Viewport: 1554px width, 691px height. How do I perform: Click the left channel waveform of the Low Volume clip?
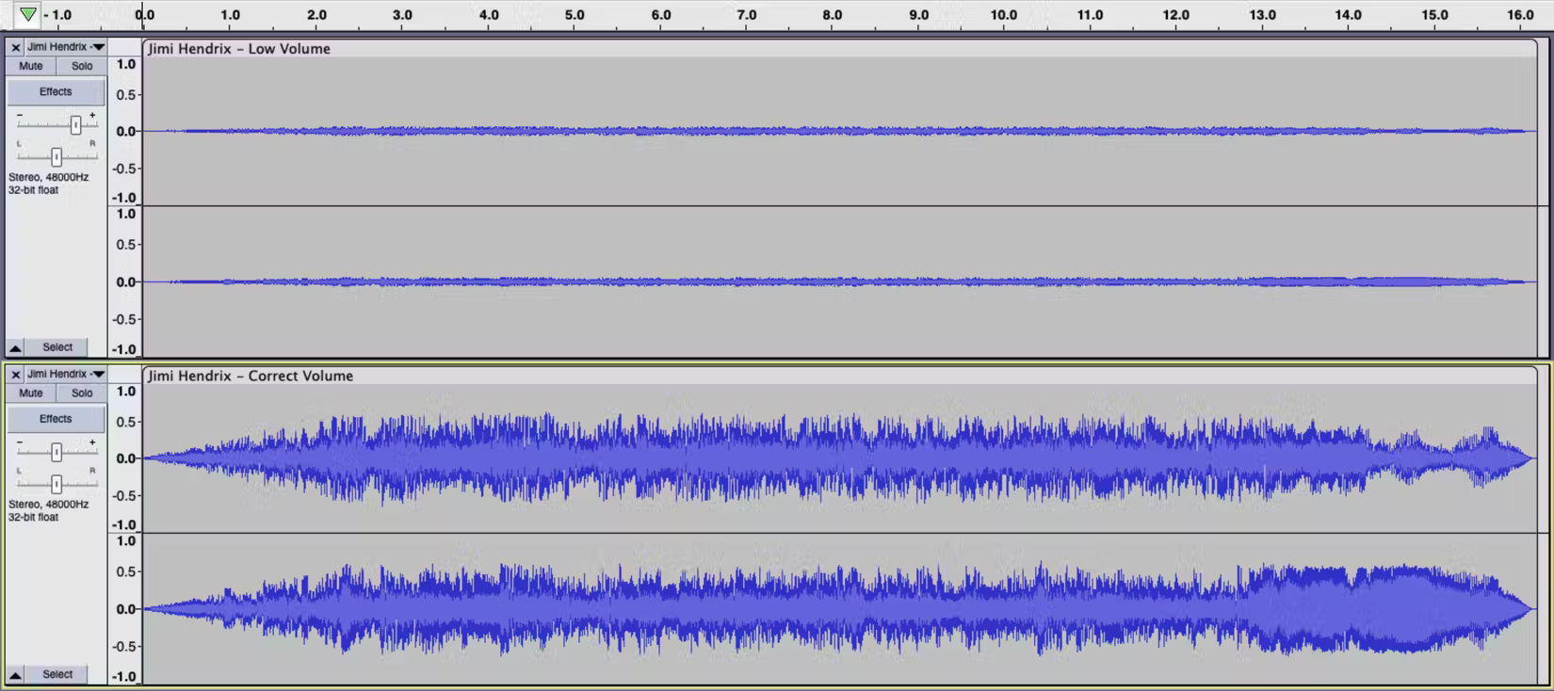pyautogui.click(x=838, y=131)
